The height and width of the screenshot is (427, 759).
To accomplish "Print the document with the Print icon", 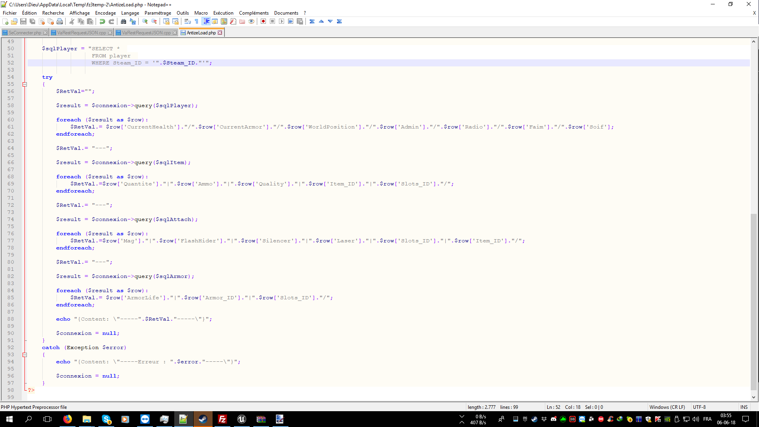I will click(60, 21).
